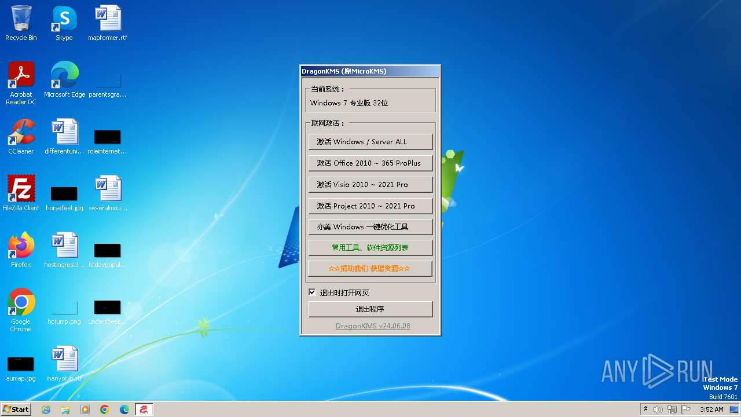Click the taskbar clock showing 3:52 AM
Screen dimensions: 741x417
711,409
